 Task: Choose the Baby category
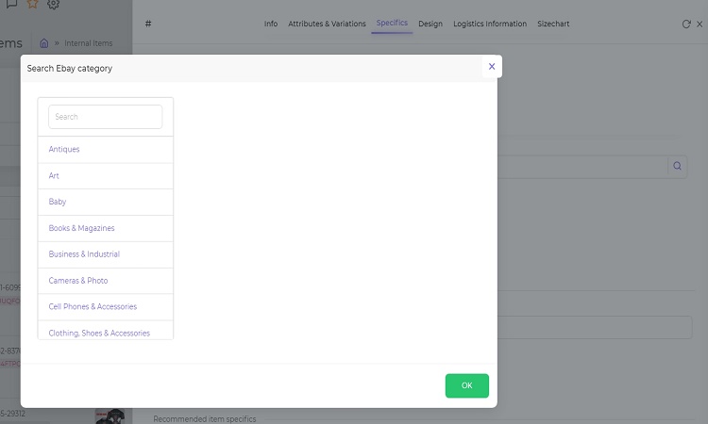105,202
